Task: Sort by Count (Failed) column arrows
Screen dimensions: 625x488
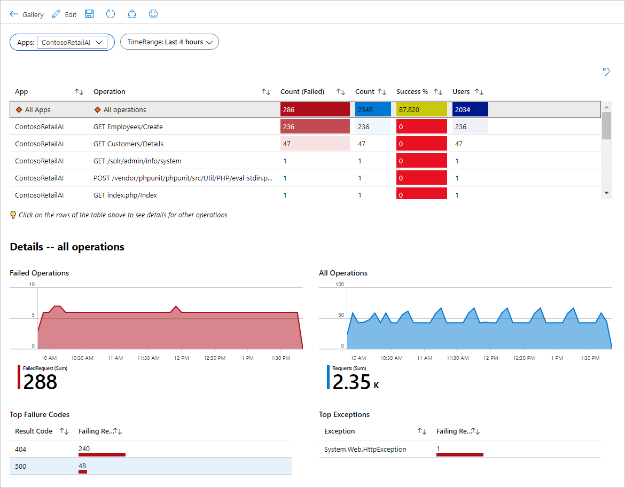Action: click(x=341, y=92)
